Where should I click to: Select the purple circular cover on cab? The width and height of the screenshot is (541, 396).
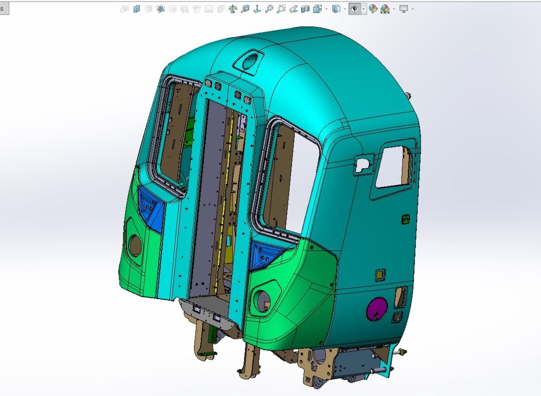[x=377, y=309]
